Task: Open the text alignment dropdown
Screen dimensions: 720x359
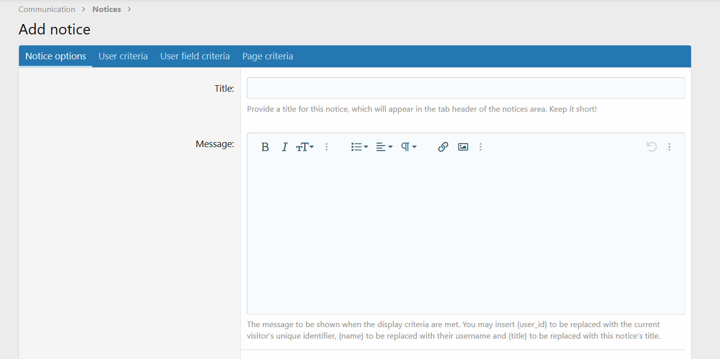Action: point(384,147)
